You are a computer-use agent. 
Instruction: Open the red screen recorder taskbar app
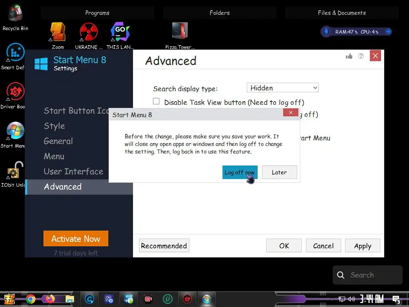pyautogui.click(x=148, y=299)
